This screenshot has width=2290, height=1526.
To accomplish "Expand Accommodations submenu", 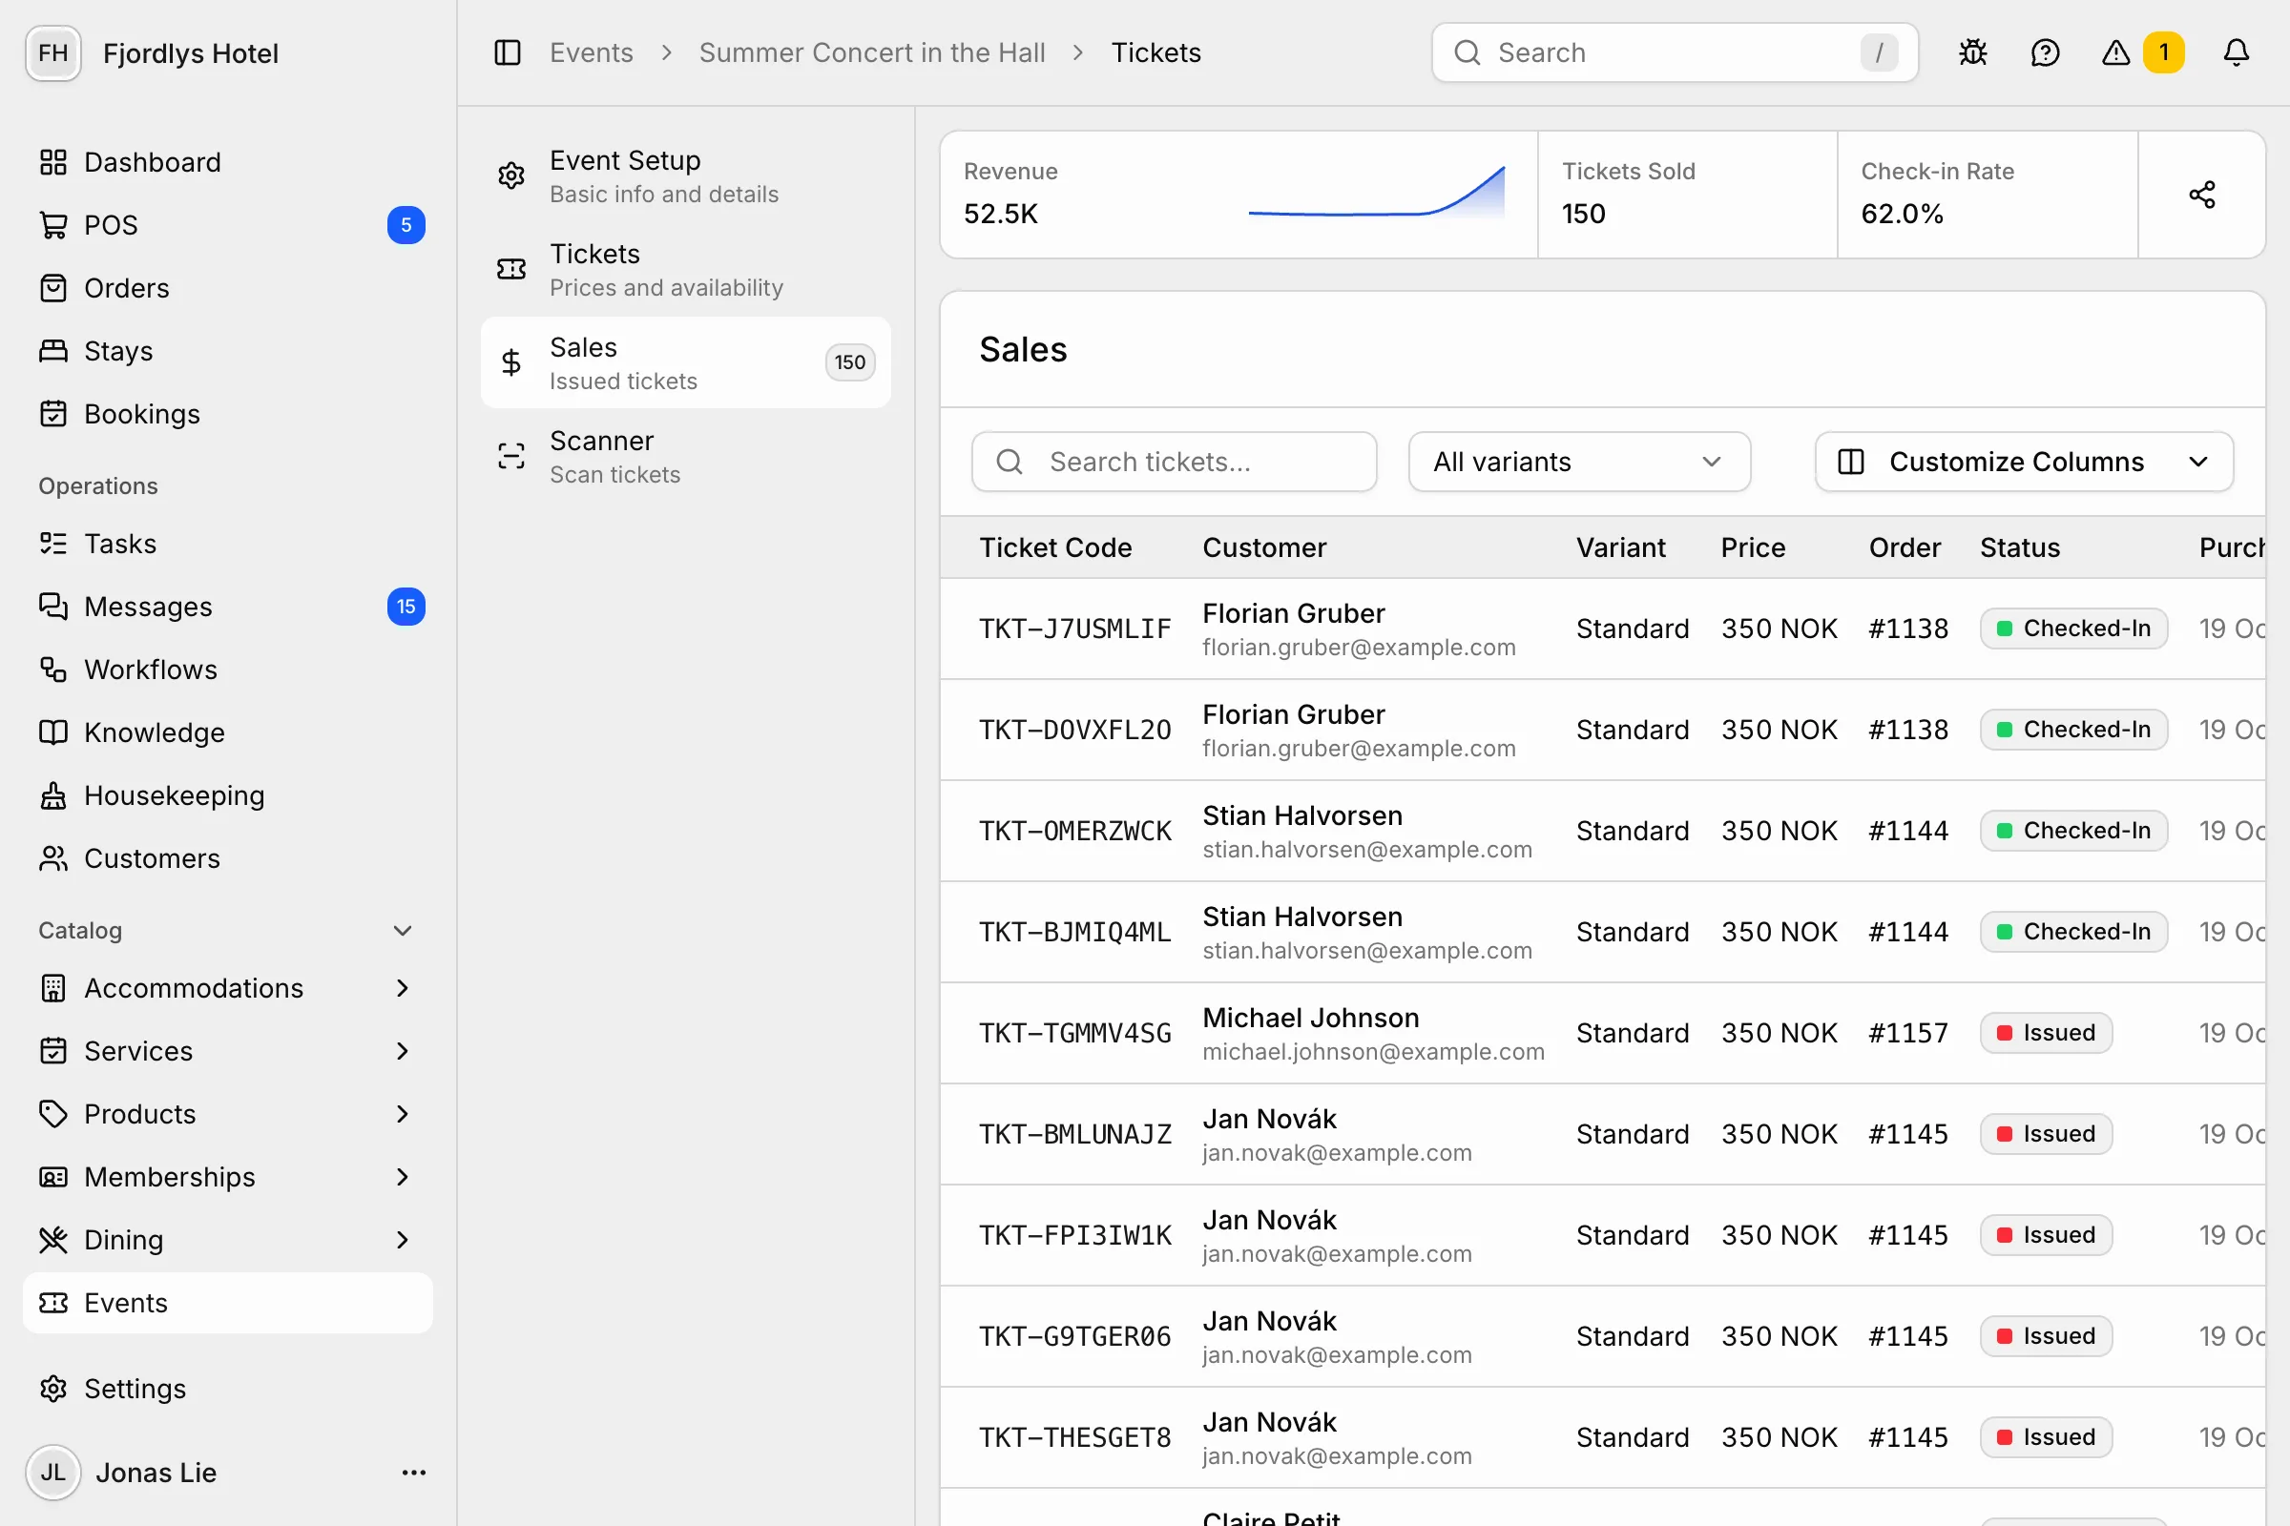I will 402,988.
